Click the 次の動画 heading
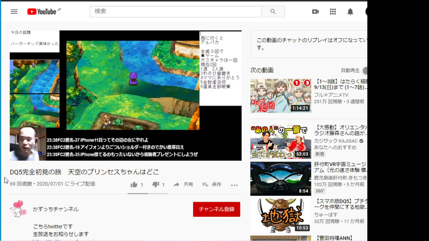429x241 pixels. click(x=262, y=70)
